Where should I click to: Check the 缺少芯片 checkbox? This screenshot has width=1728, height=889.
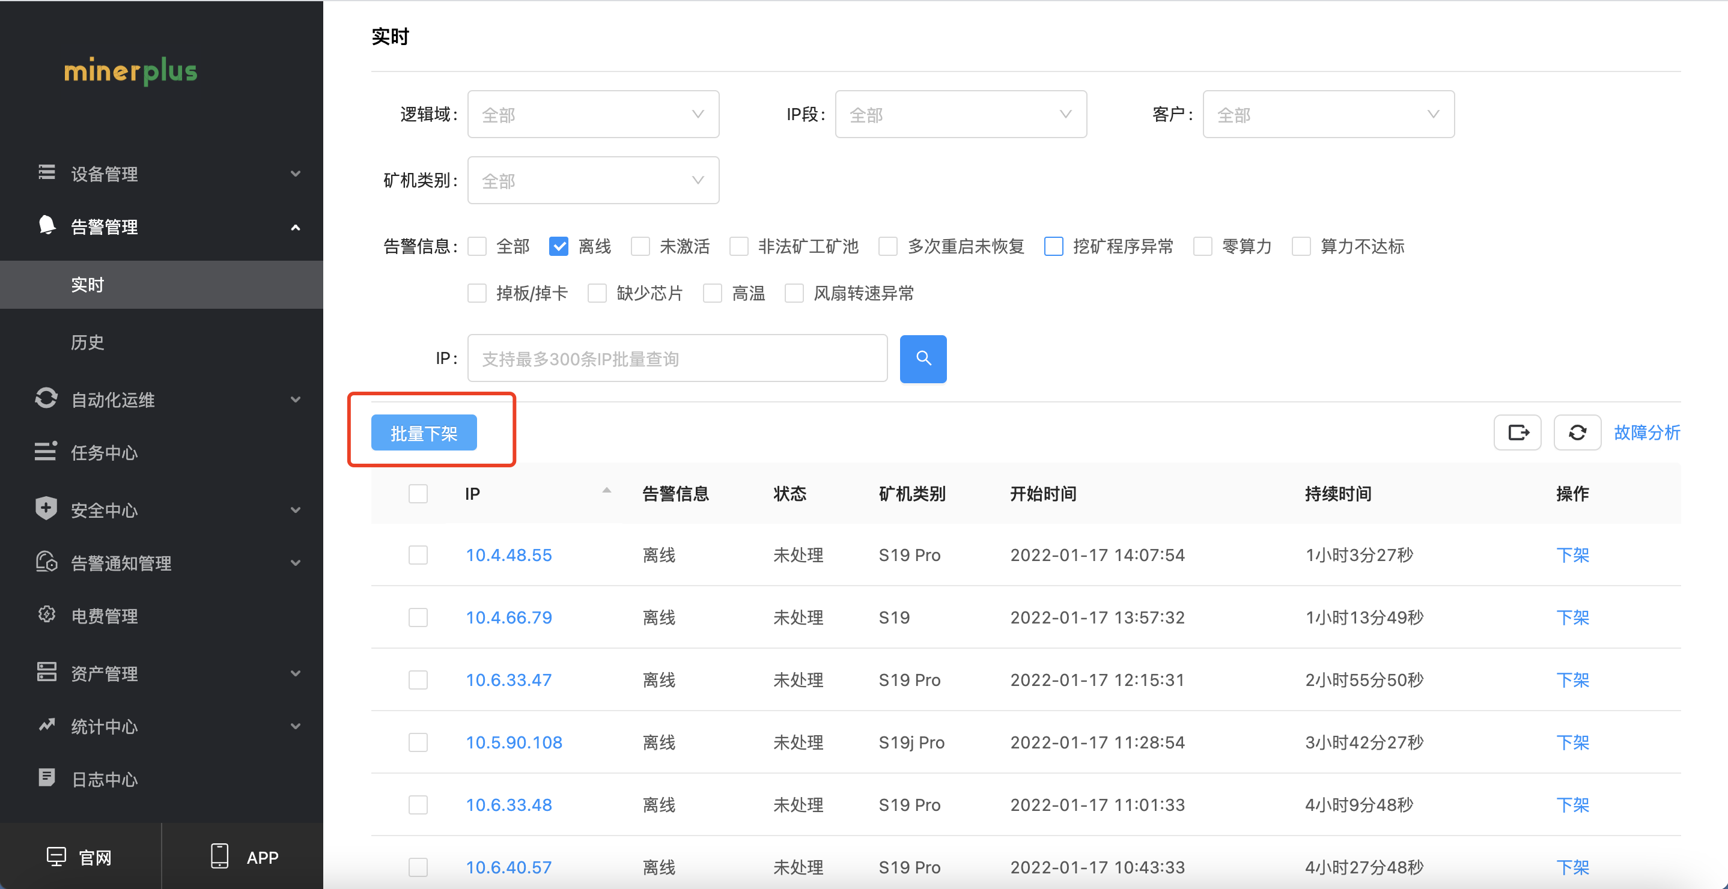pos(597,294)
